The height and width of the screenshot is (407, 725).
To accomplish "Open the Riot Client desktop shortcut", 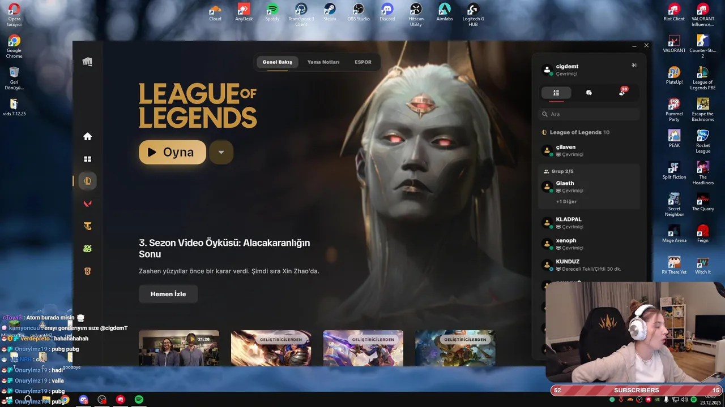I will (x=674, y=12).
